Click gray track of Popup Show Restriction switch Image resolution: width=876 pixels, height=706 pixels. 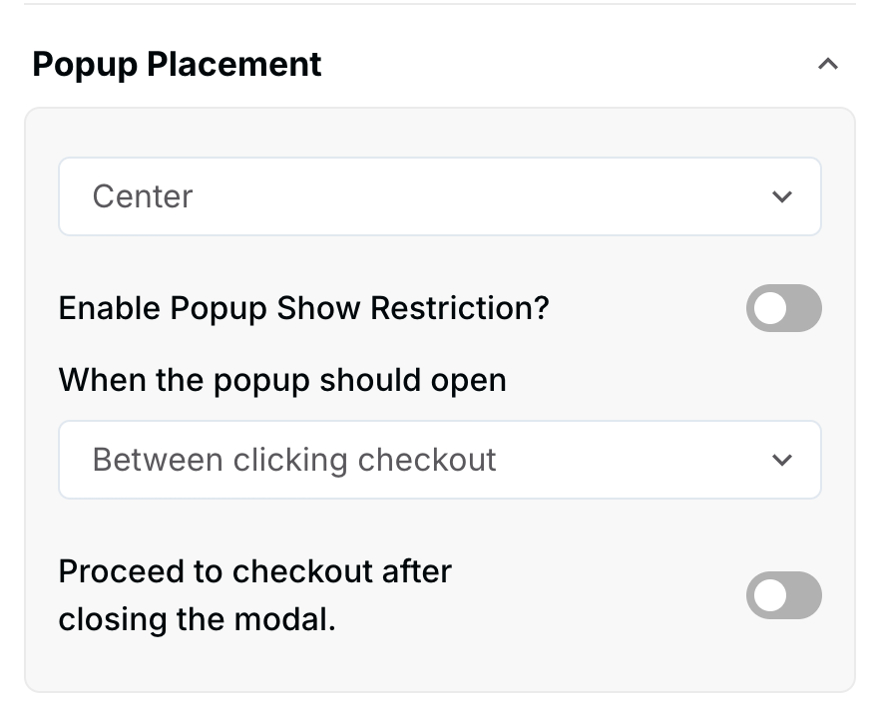pyautogui.click(x=802, y=308)
